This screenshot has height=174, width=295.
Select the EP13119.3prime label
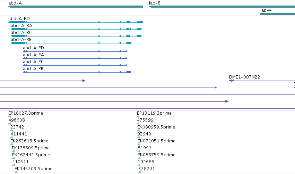pyautogui.click(x=154, y=113)
